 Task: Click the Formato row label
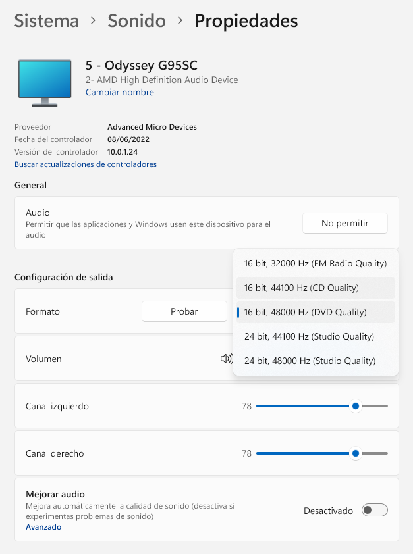tap(43, 311)
